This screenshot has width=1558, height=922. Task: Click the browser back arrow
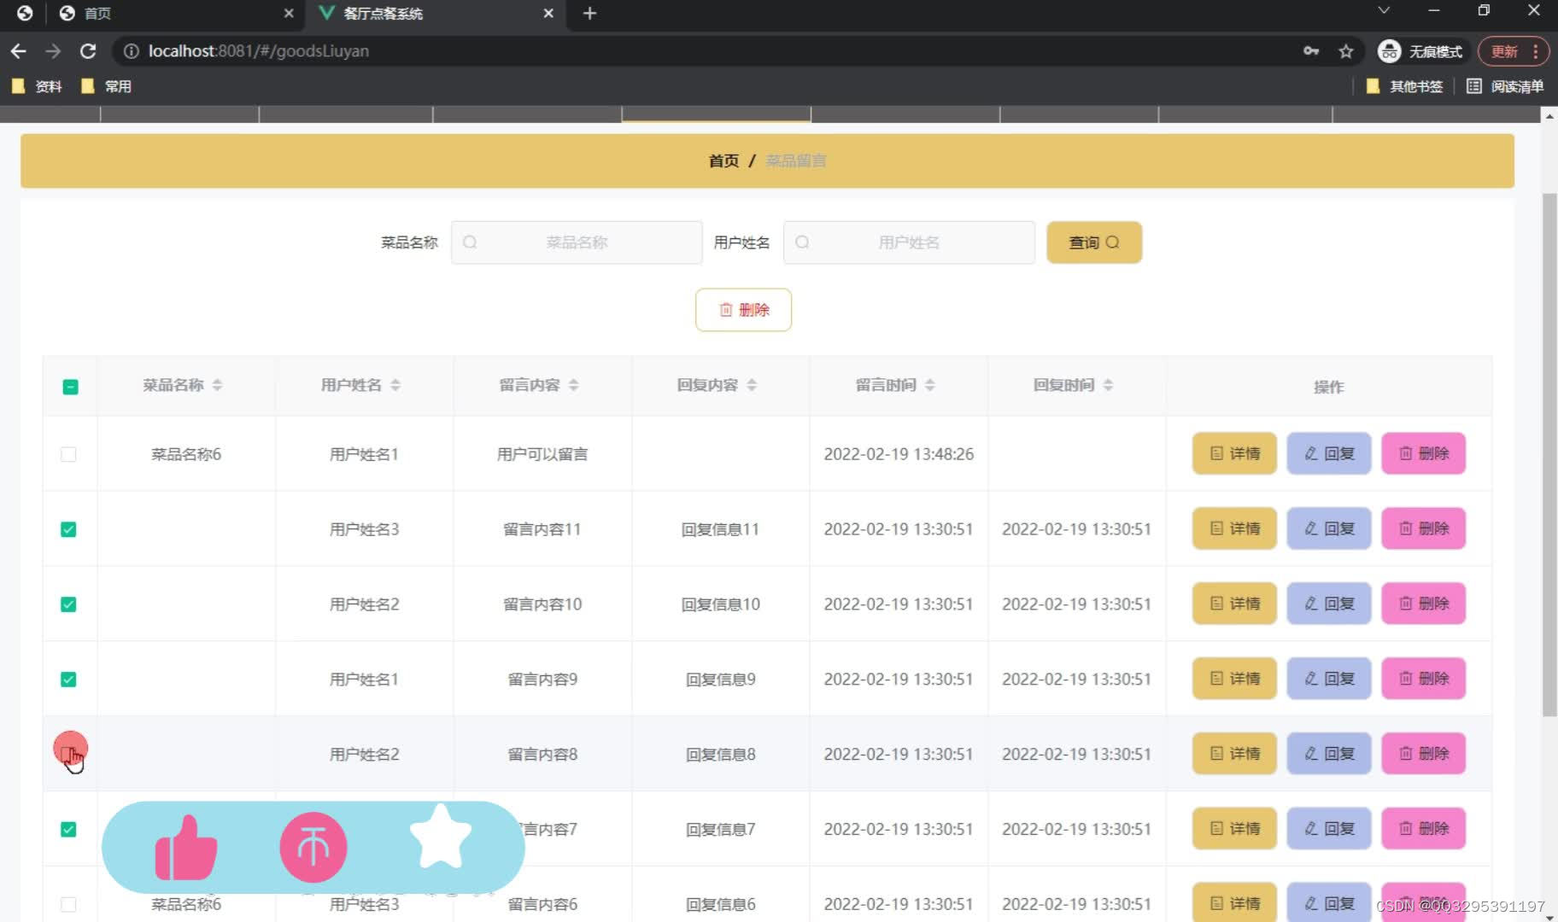18,51
